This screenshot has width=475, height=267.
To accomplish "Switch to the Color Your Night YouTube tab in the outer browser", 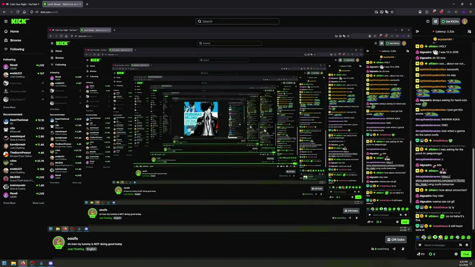I will (20, 4).
